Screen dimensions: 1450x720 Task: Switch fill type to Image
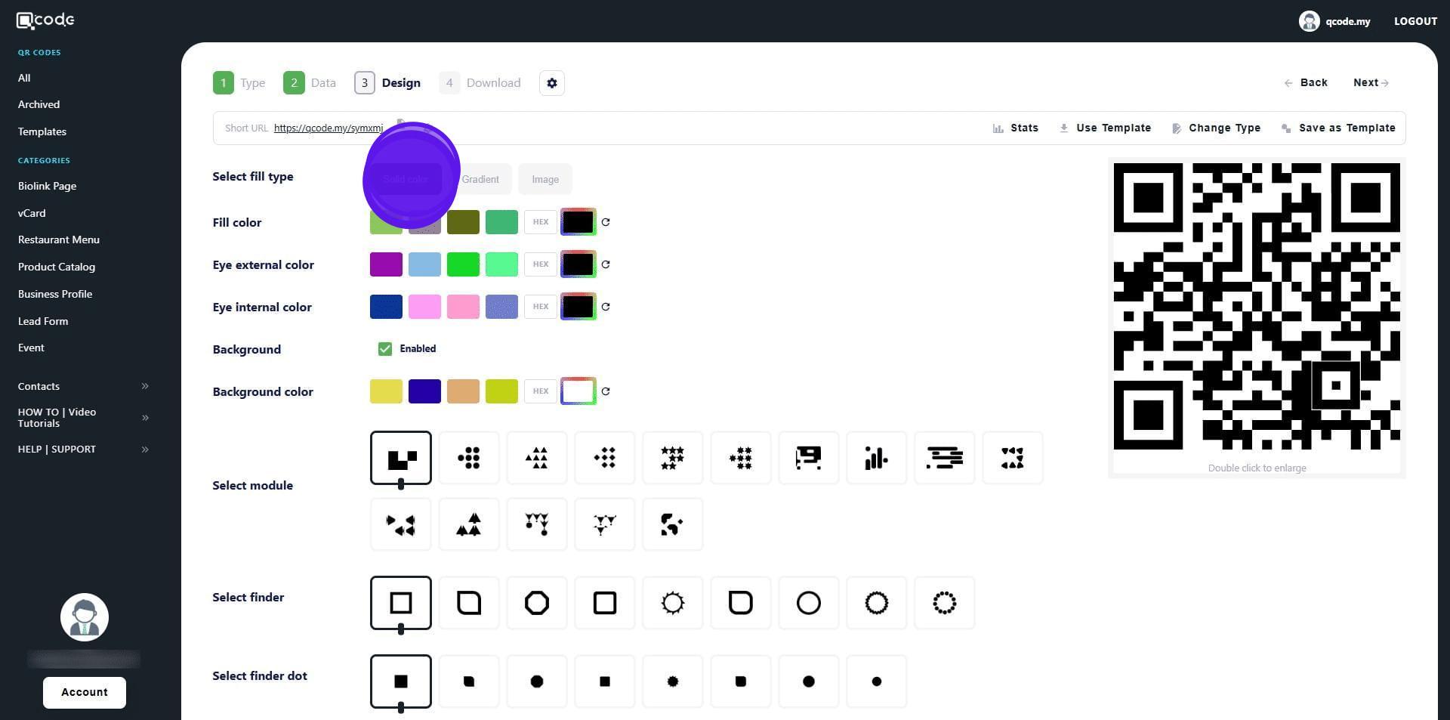point(545,179)
